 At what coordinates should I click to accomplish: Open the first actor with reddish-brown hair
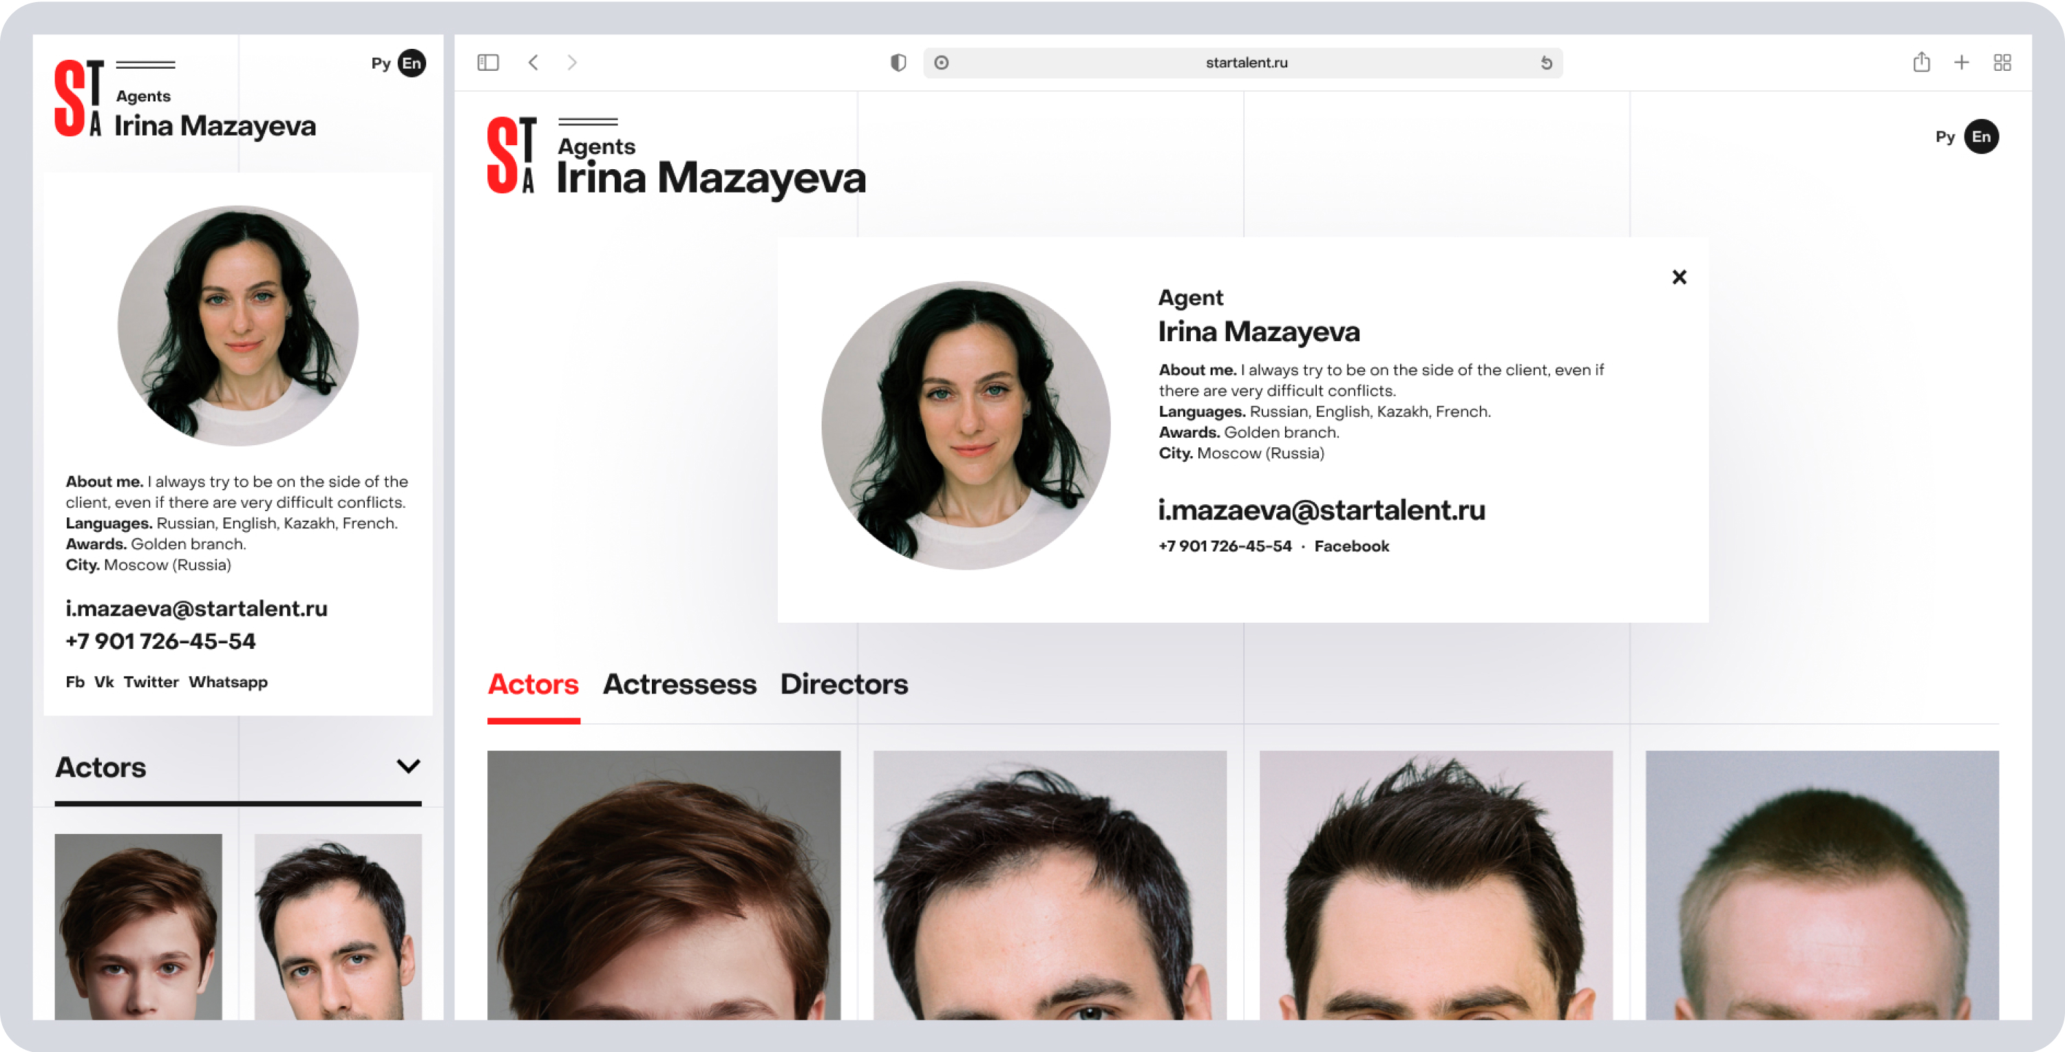[x=664, y=885]
